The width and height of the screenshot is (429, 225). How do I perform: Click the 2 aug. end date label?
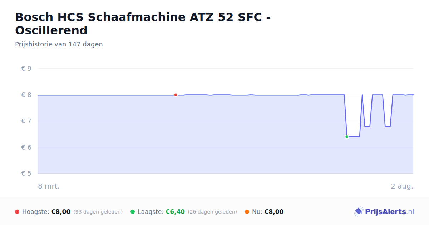tap(402, 186)
